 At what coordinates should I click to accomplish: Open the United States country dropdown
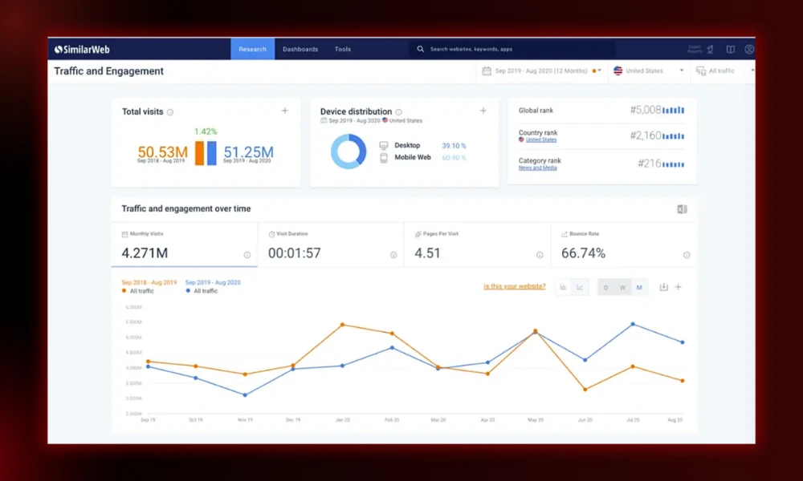(x=648, y=71)
